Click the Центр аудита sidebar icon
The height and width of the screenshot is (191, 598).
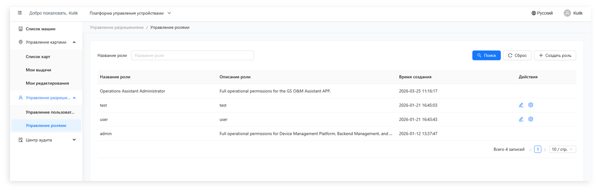pyautogui.click(x=21, y=140)
